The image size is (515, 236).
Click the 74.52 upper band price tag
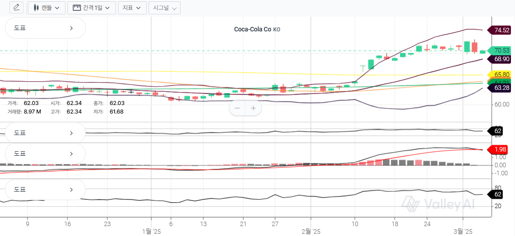[501, 30]
